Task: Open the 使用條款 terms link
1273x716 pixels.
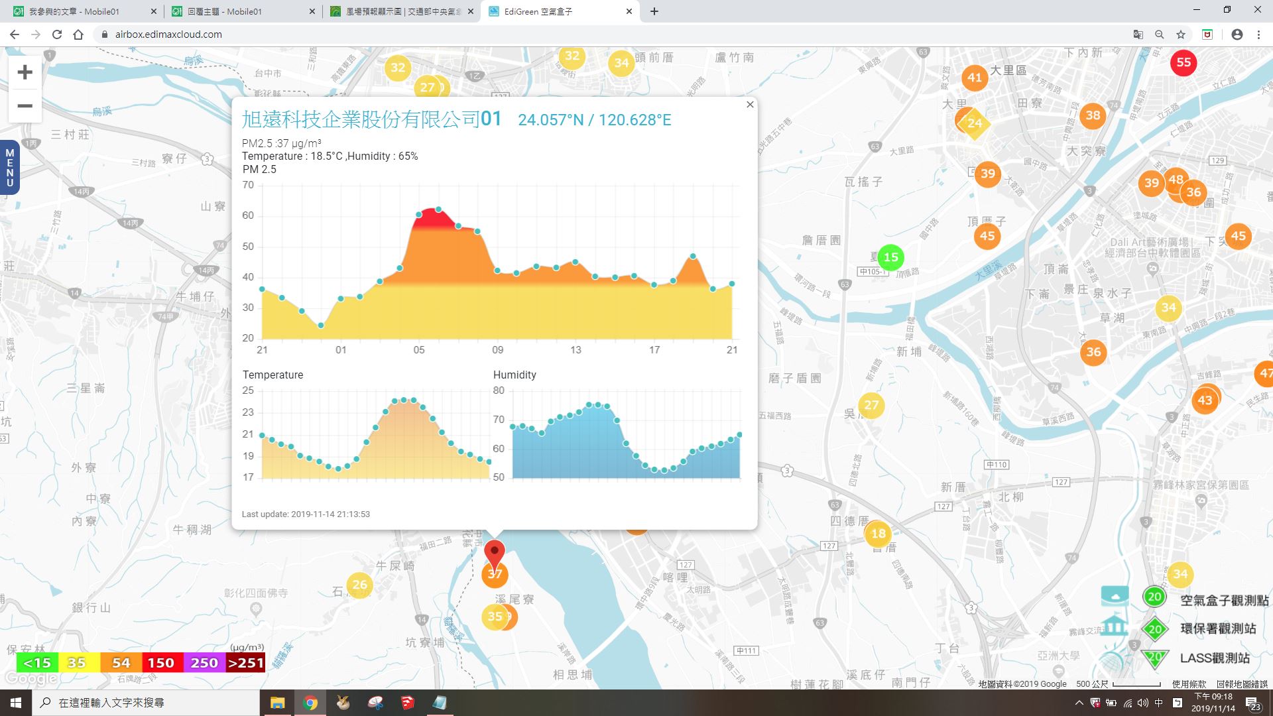Action: [x=1189, y=684]
